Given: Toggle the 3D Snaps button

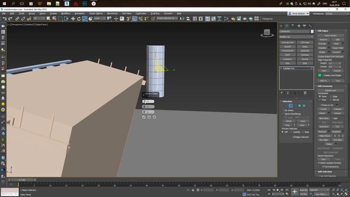Looking at the screenshot, I should (x=129, y=19).
